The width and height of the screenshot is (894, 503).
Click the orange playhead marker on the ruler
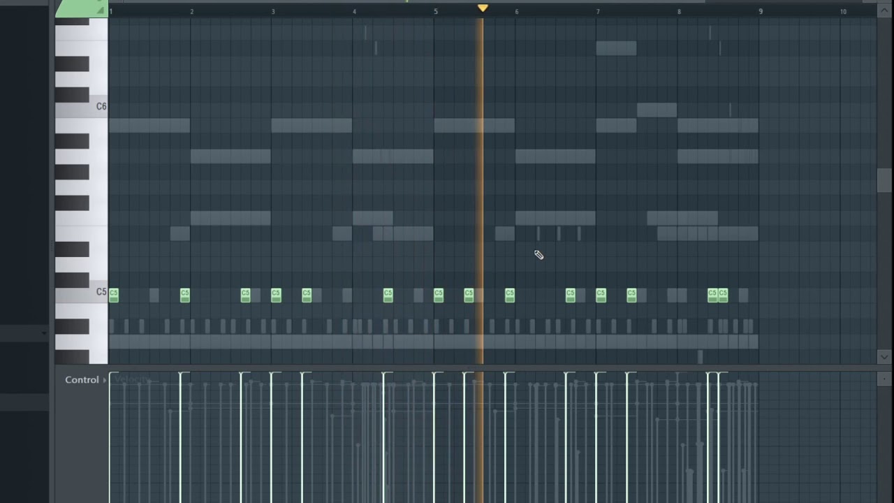click(483, 8)
